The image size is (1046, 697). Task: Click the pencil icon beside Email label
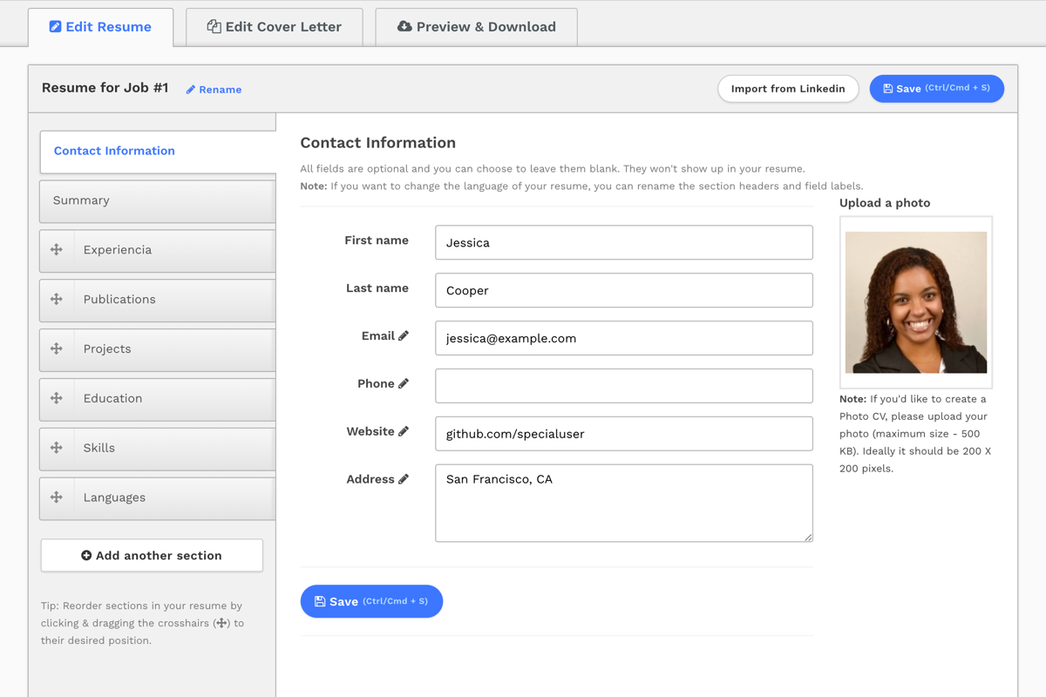(x=404, y=336)
